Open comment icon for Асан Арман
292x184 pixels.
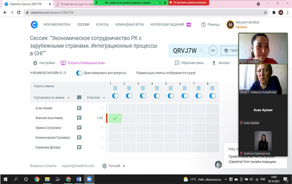tap(79, 108)
